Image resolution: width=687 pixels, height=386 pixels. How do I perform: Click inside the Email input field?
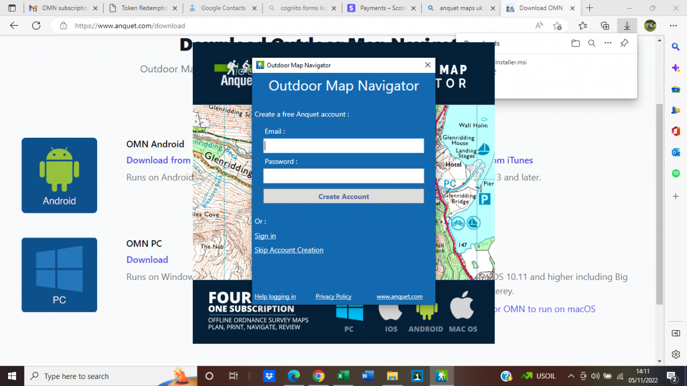tap(343, 145)
